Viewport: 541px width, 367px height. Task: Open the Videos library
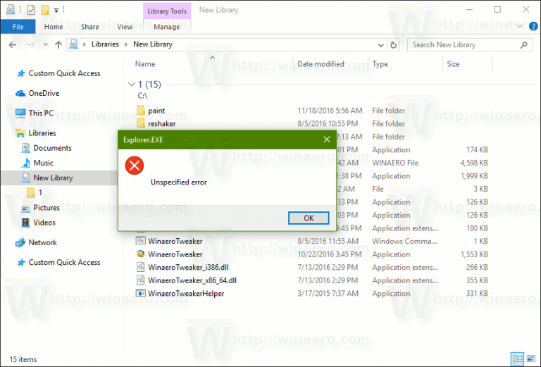[44, 223]
